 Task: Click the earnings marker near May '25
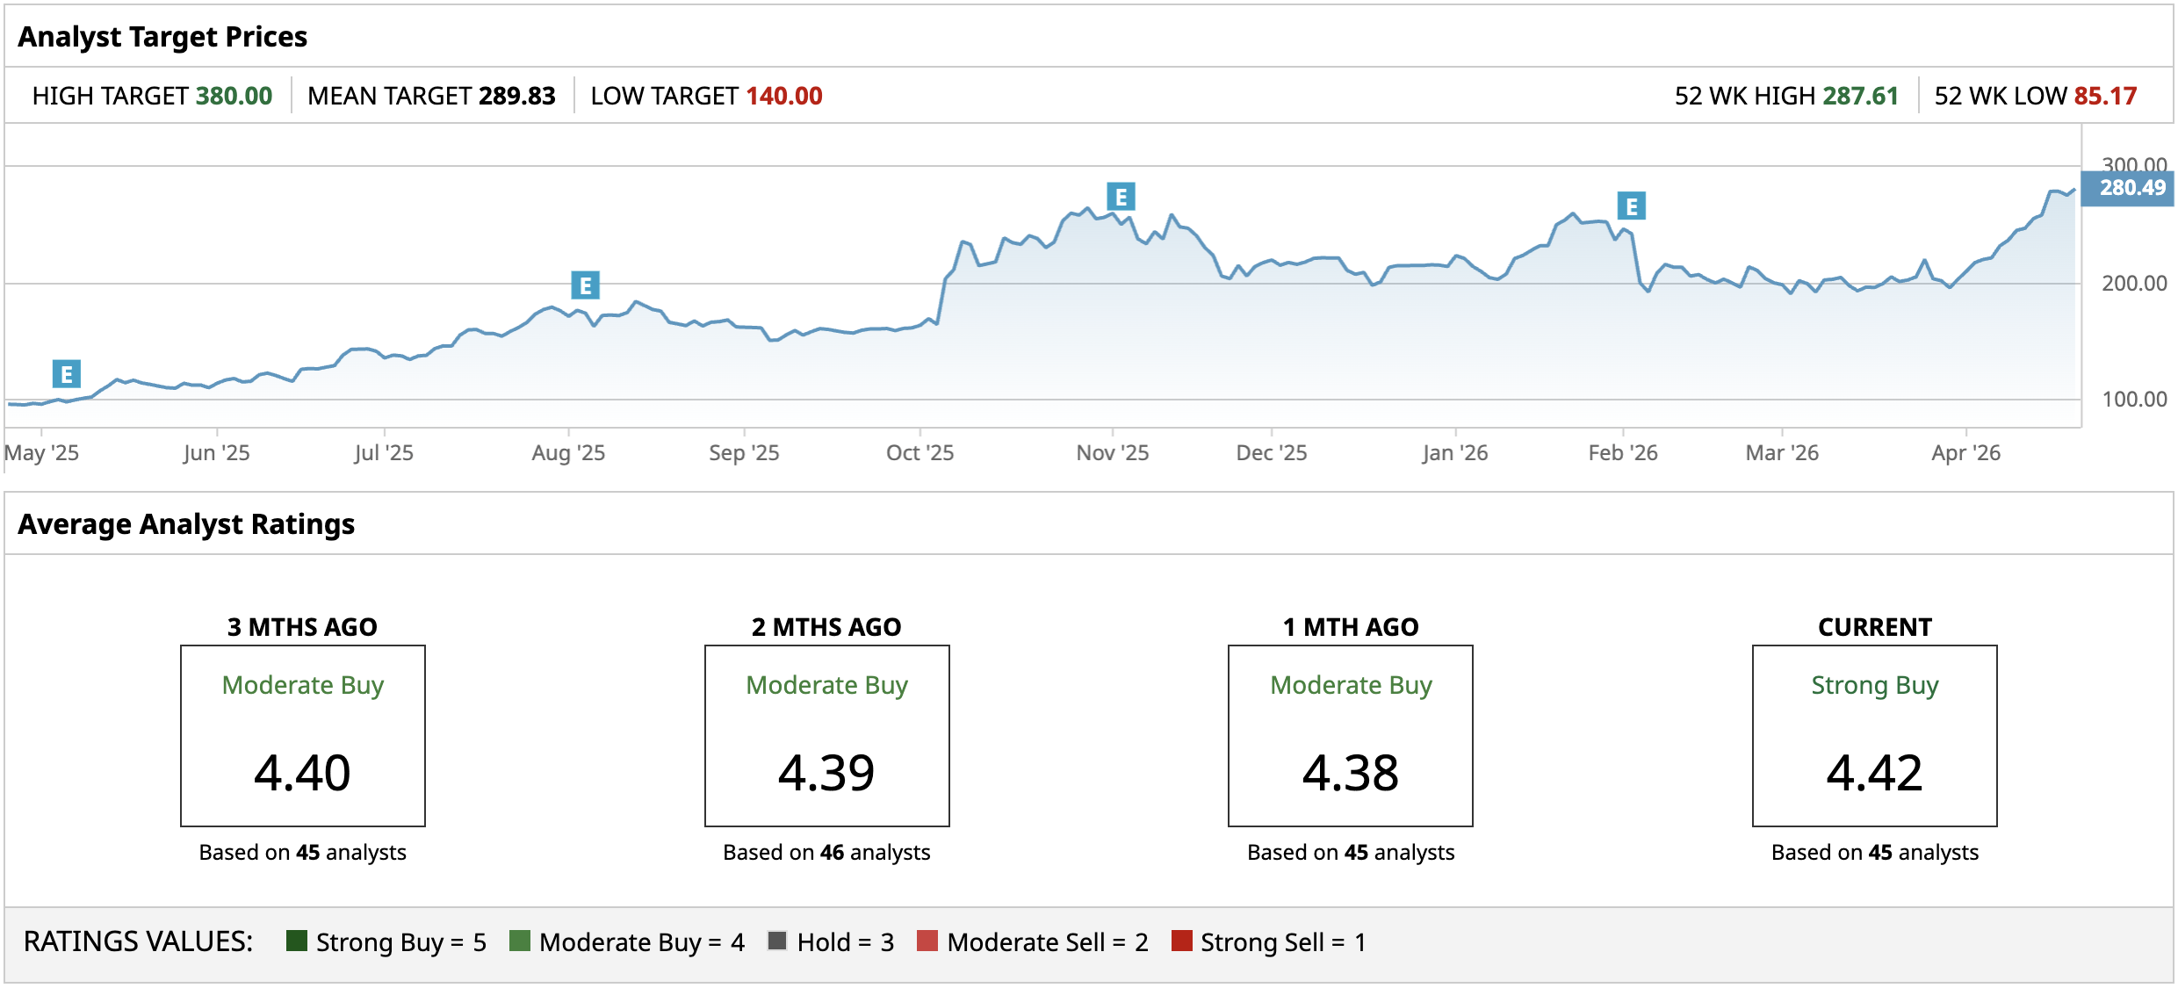click(66, 374)
